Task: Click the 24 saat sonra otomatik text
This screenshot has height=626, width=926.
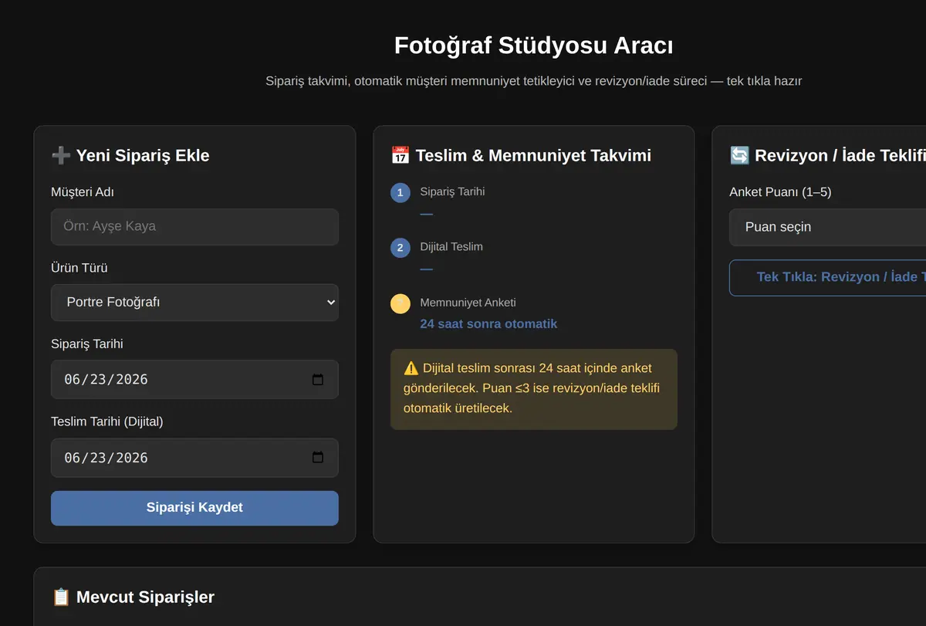Action: click(488, 323)
